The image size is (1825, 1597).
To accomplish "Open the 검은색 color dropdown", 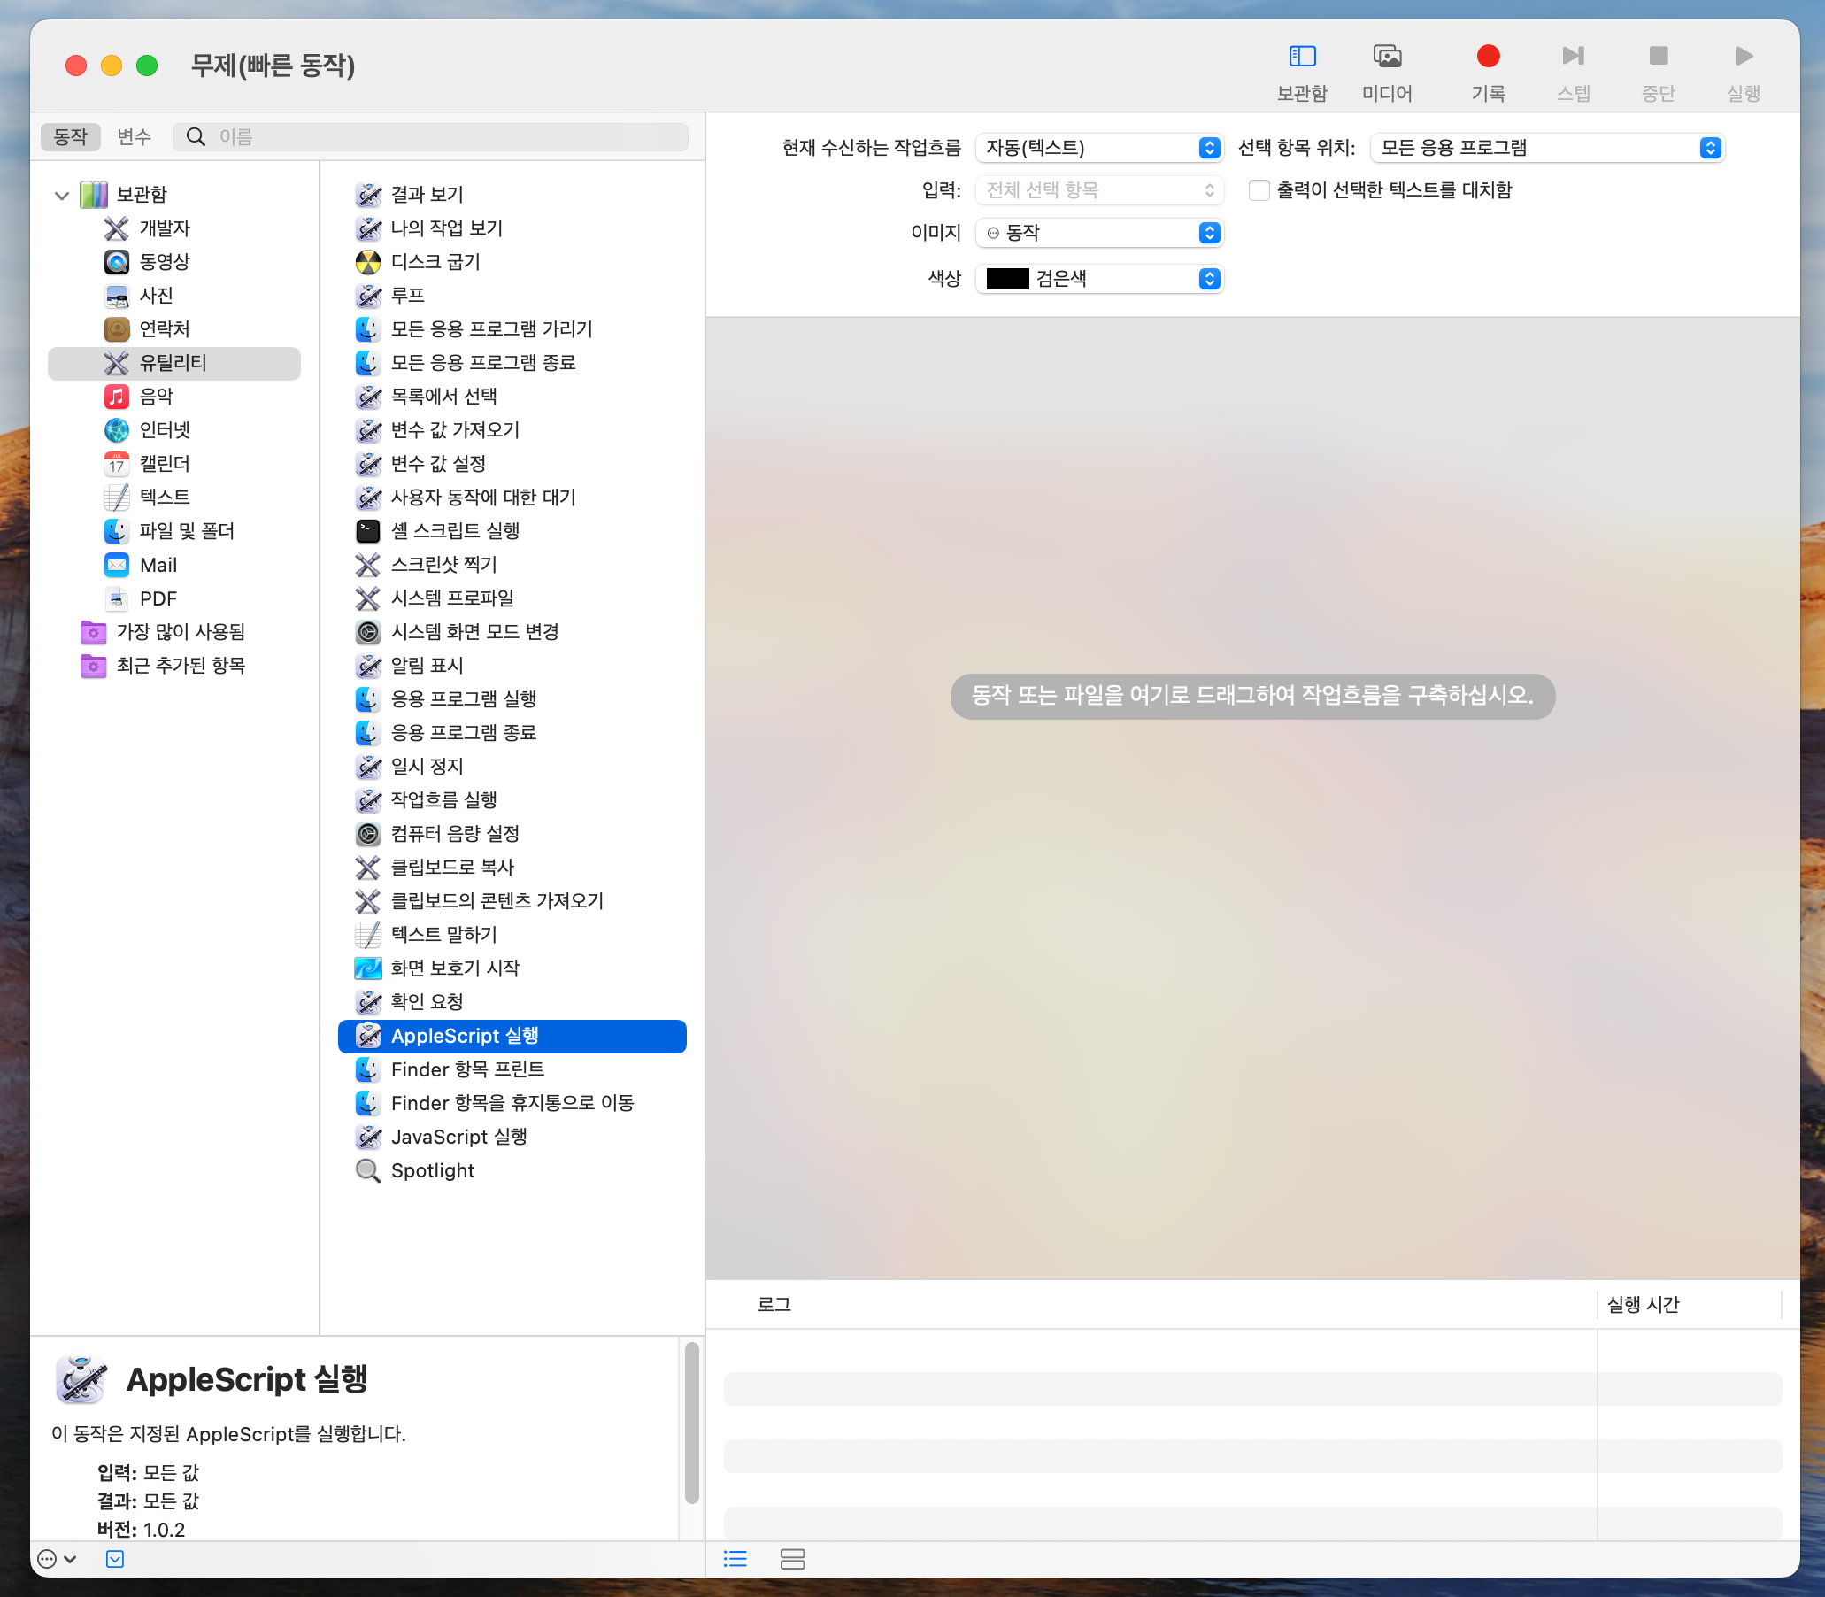I will coord(1099,279).
